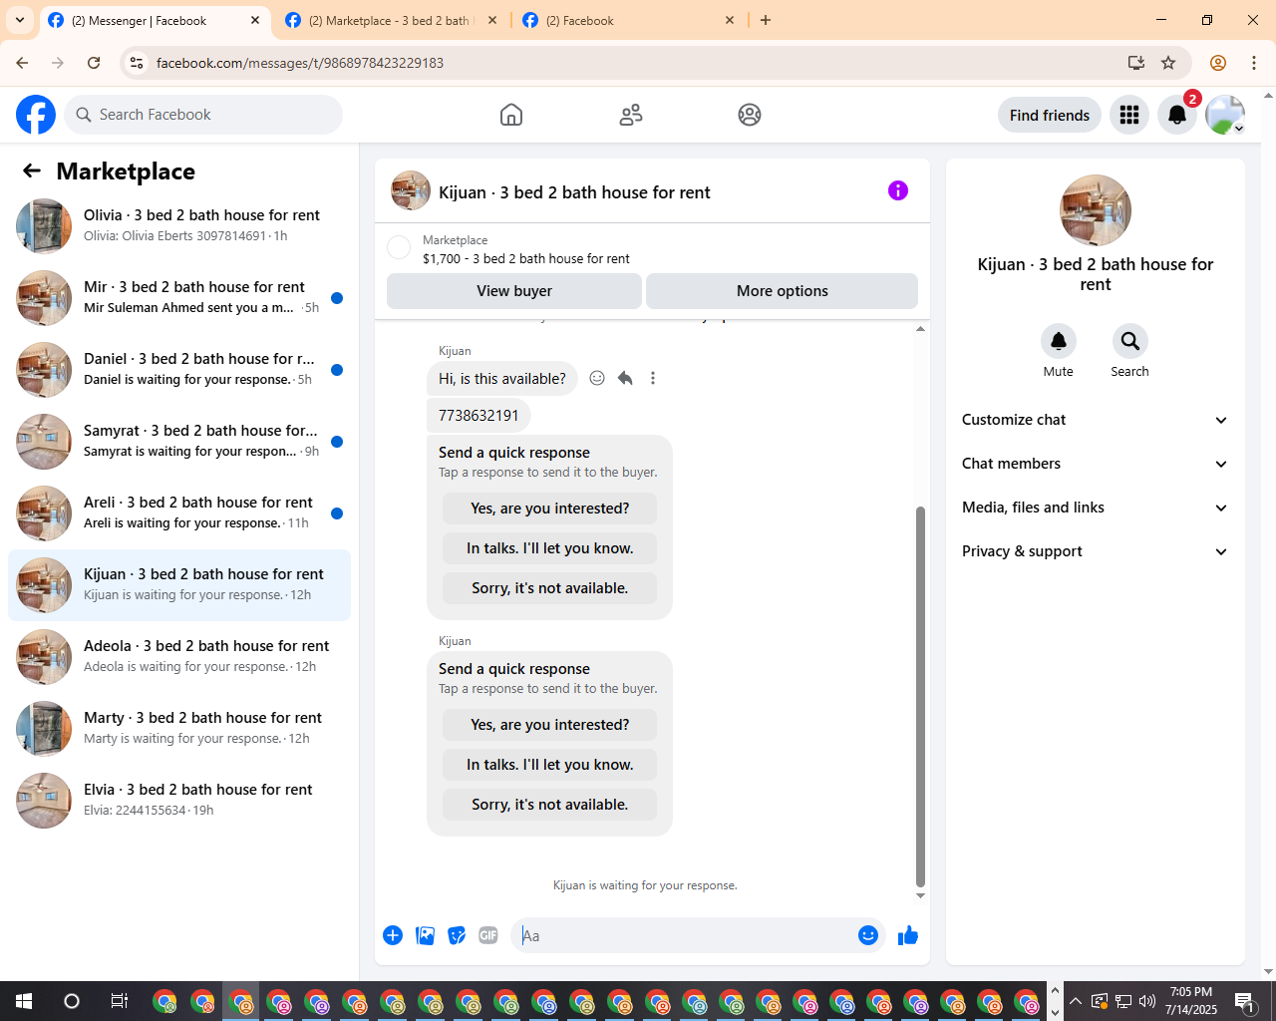
Task: Open Daniel's house for rent conversation
Action: (179, 370)
